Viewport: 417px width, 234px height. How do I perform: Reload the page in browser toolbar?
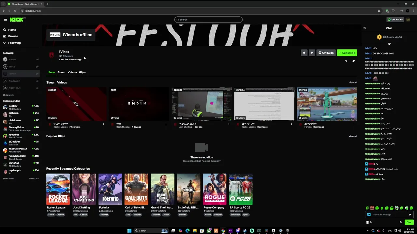pyautogui.click(x=15, y=11)
